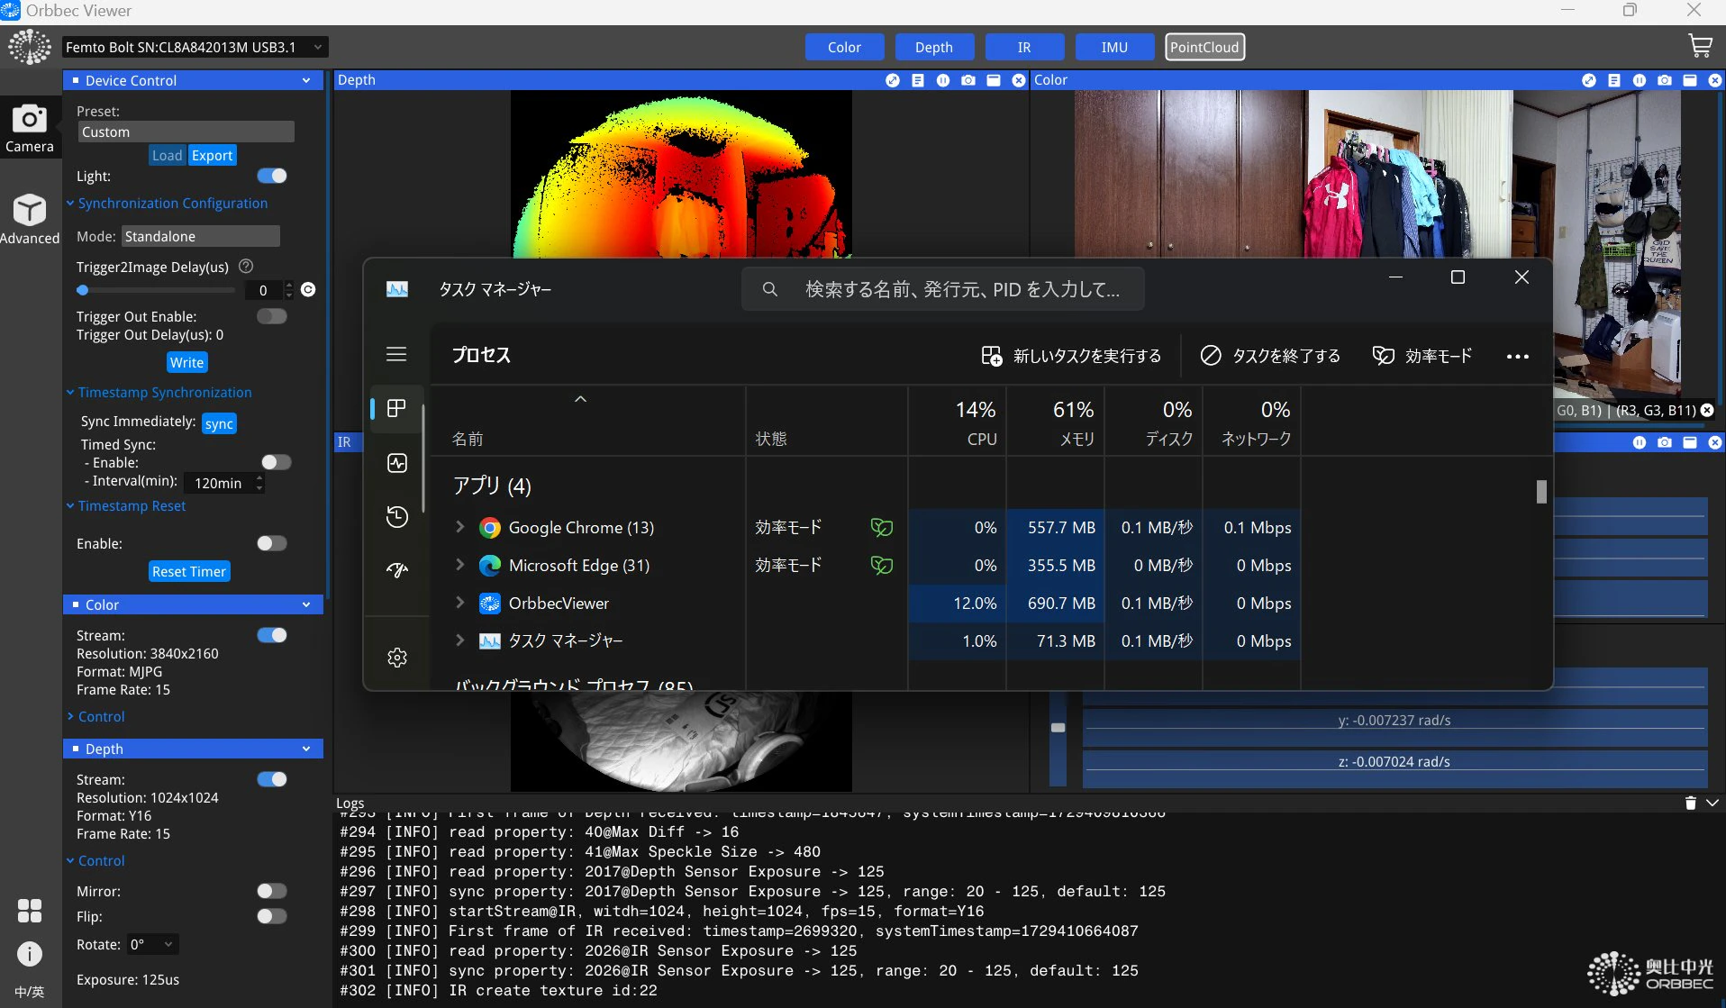Sort Task Manager processes by CPU column

957,422
